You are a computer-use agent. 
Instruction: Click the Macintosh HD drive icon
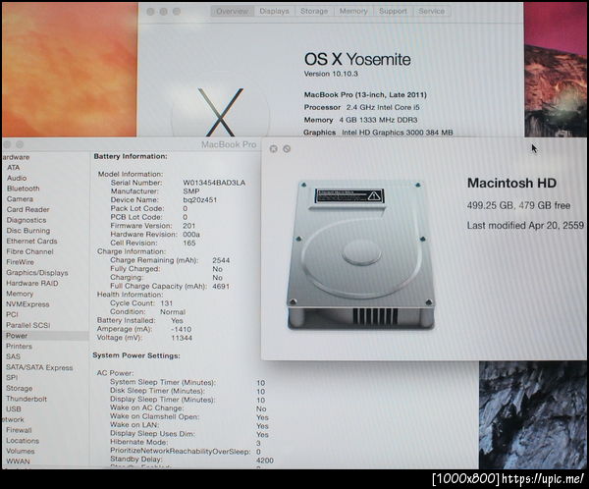(360, 255)
